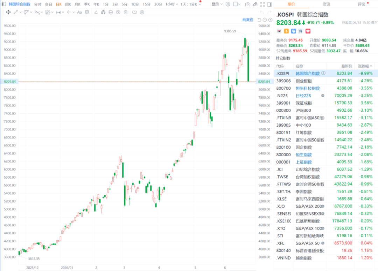378x271 pixels.
Task: Zoom out chart with minus circle
Action: (x=265, y=20)
